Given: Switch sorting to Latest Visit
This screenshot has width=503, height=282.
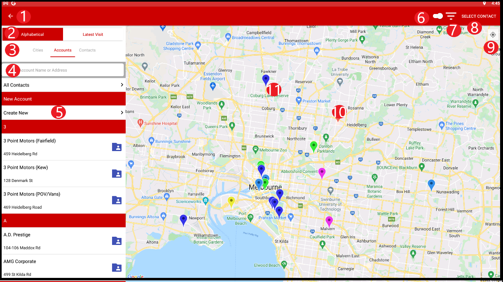Looking at the screenshot, I should pos(93,35).
